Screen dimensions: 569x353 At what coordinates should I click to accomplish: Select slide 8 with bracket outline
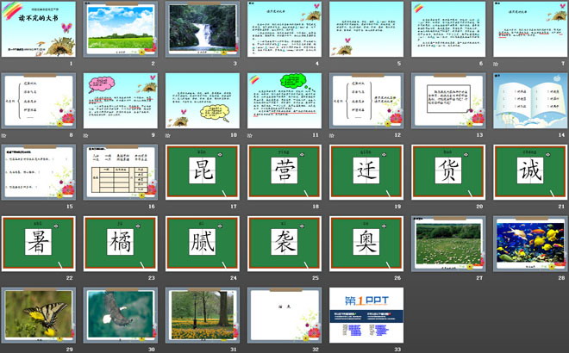pyautogui.click(x=39, y=101)
